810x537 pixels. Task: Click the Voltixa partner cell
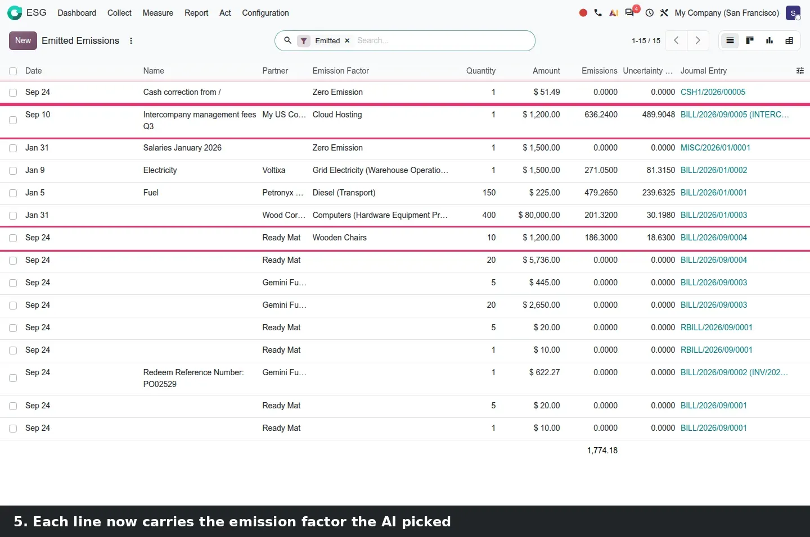(274, 170)
